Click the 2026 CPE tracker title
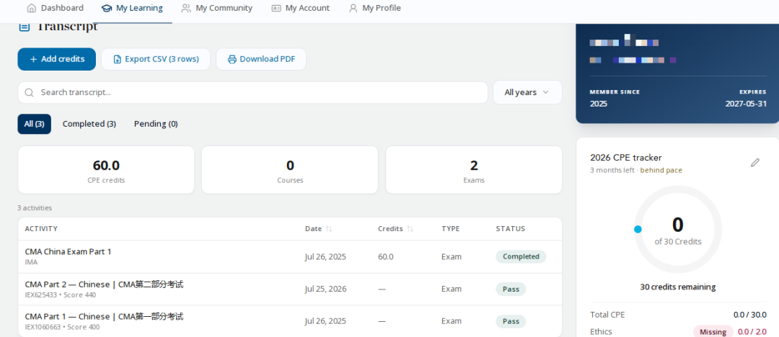Screen dimensions: 779x337 point(625,158)
